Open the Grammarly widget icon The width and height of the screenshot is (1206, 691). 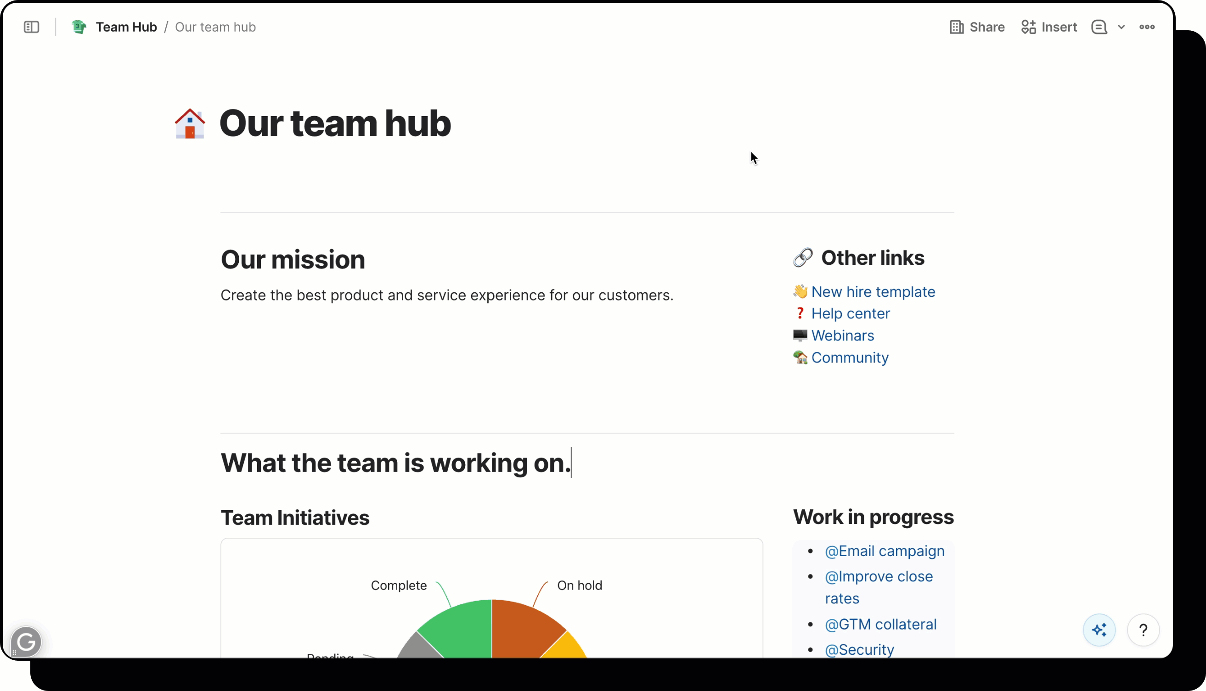[26, 642]
